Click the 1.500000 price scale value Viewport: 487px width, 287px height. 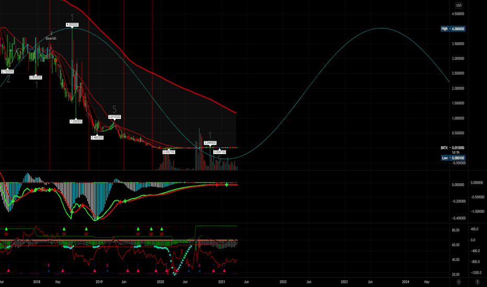tap(458, 103)
